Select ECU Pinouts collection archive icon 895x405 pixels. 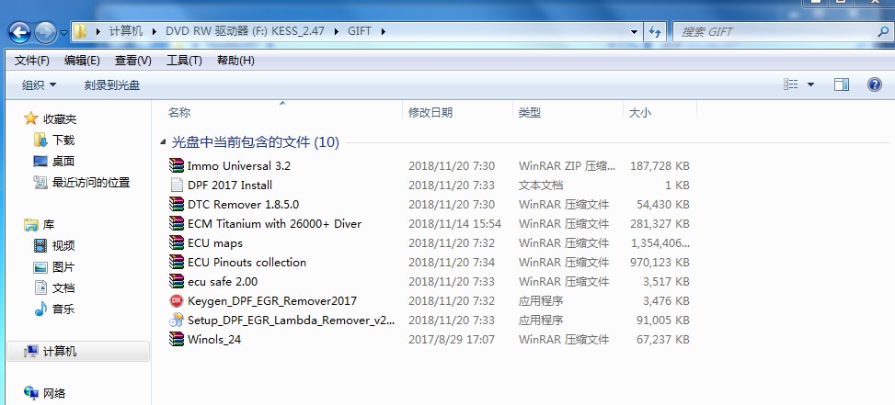point(177,263)
